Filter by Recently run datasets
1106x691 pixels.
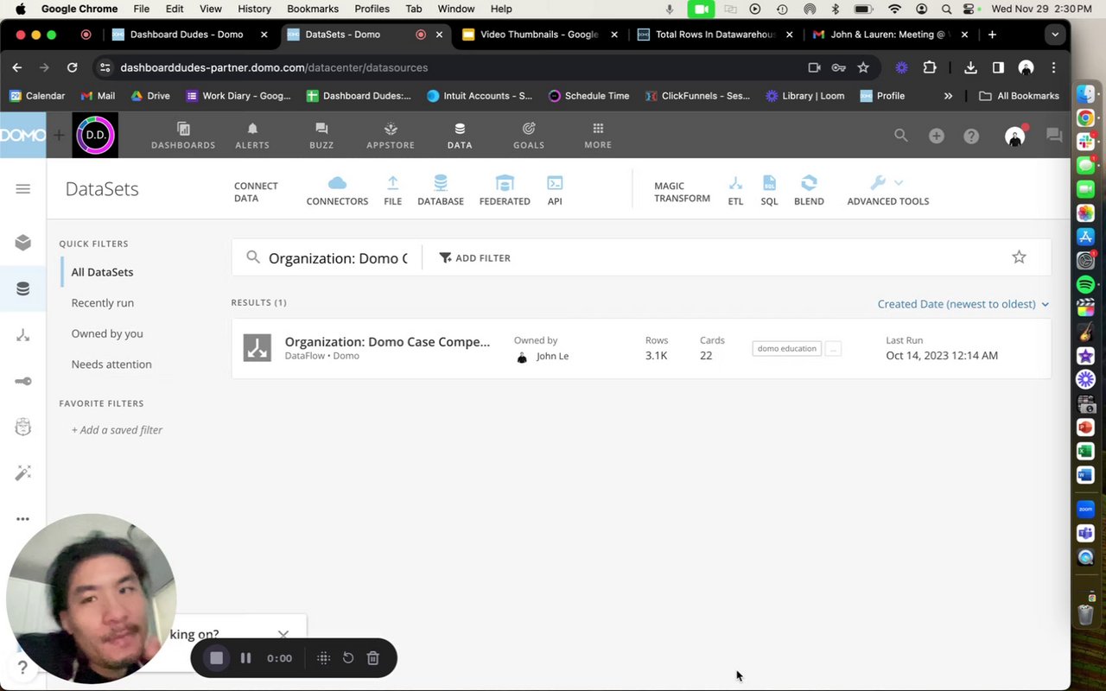(103, 303)
